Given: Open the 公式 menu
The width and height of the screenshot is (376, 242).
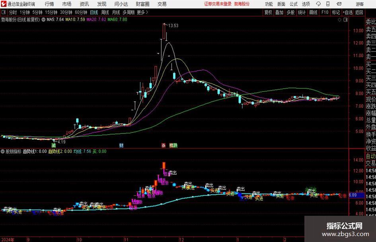Looking at the screenshot, I should pyautogui.click(x=294, y=4).
